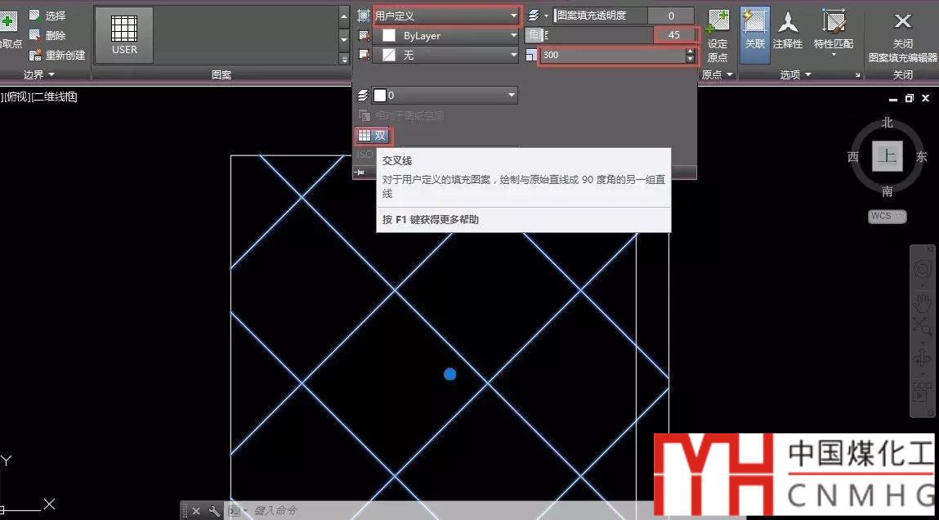This screenshot has width=939, height=520.
Task: Click the Remove boundary (删除) icon
Action: (35, 35)
